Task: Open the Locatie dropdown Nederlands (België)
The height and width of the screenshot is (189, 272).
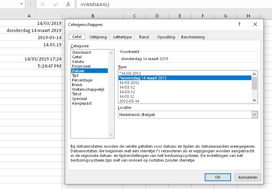Action: tap(188, 115)
